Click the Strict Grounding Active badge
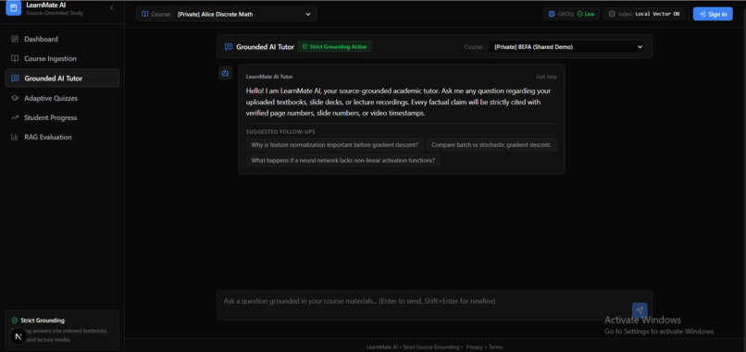This screenshot has width=746, height=352. (334, 47)
